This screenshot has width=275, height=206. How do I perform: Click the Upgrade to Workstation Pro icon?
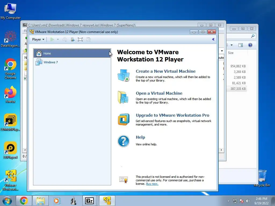click(x=124, y=119)
